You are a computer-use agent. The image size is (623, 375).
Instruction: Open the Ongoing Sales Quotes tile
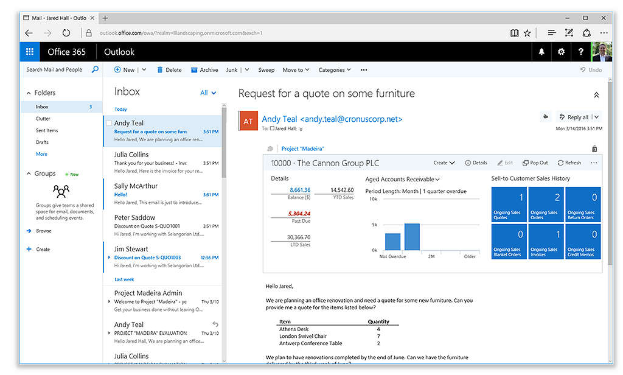509,205
